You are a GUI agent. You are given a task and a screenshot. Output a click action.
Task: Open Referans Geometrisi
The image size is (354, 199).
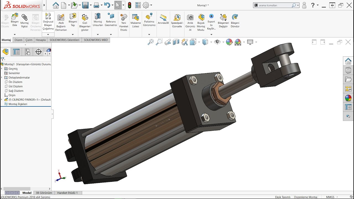click(111, 20)
